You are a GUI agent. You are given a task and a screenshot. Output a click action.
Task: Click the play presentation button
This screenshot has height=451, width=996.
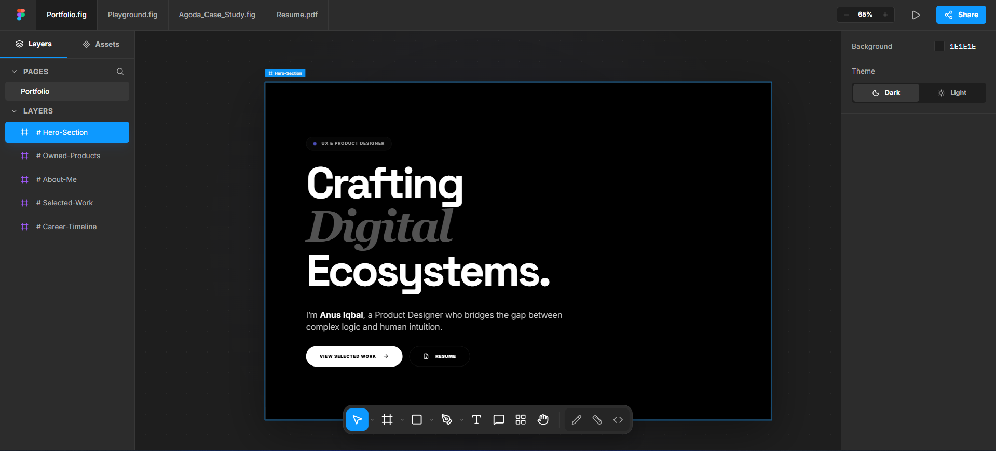tap(916, 15)
